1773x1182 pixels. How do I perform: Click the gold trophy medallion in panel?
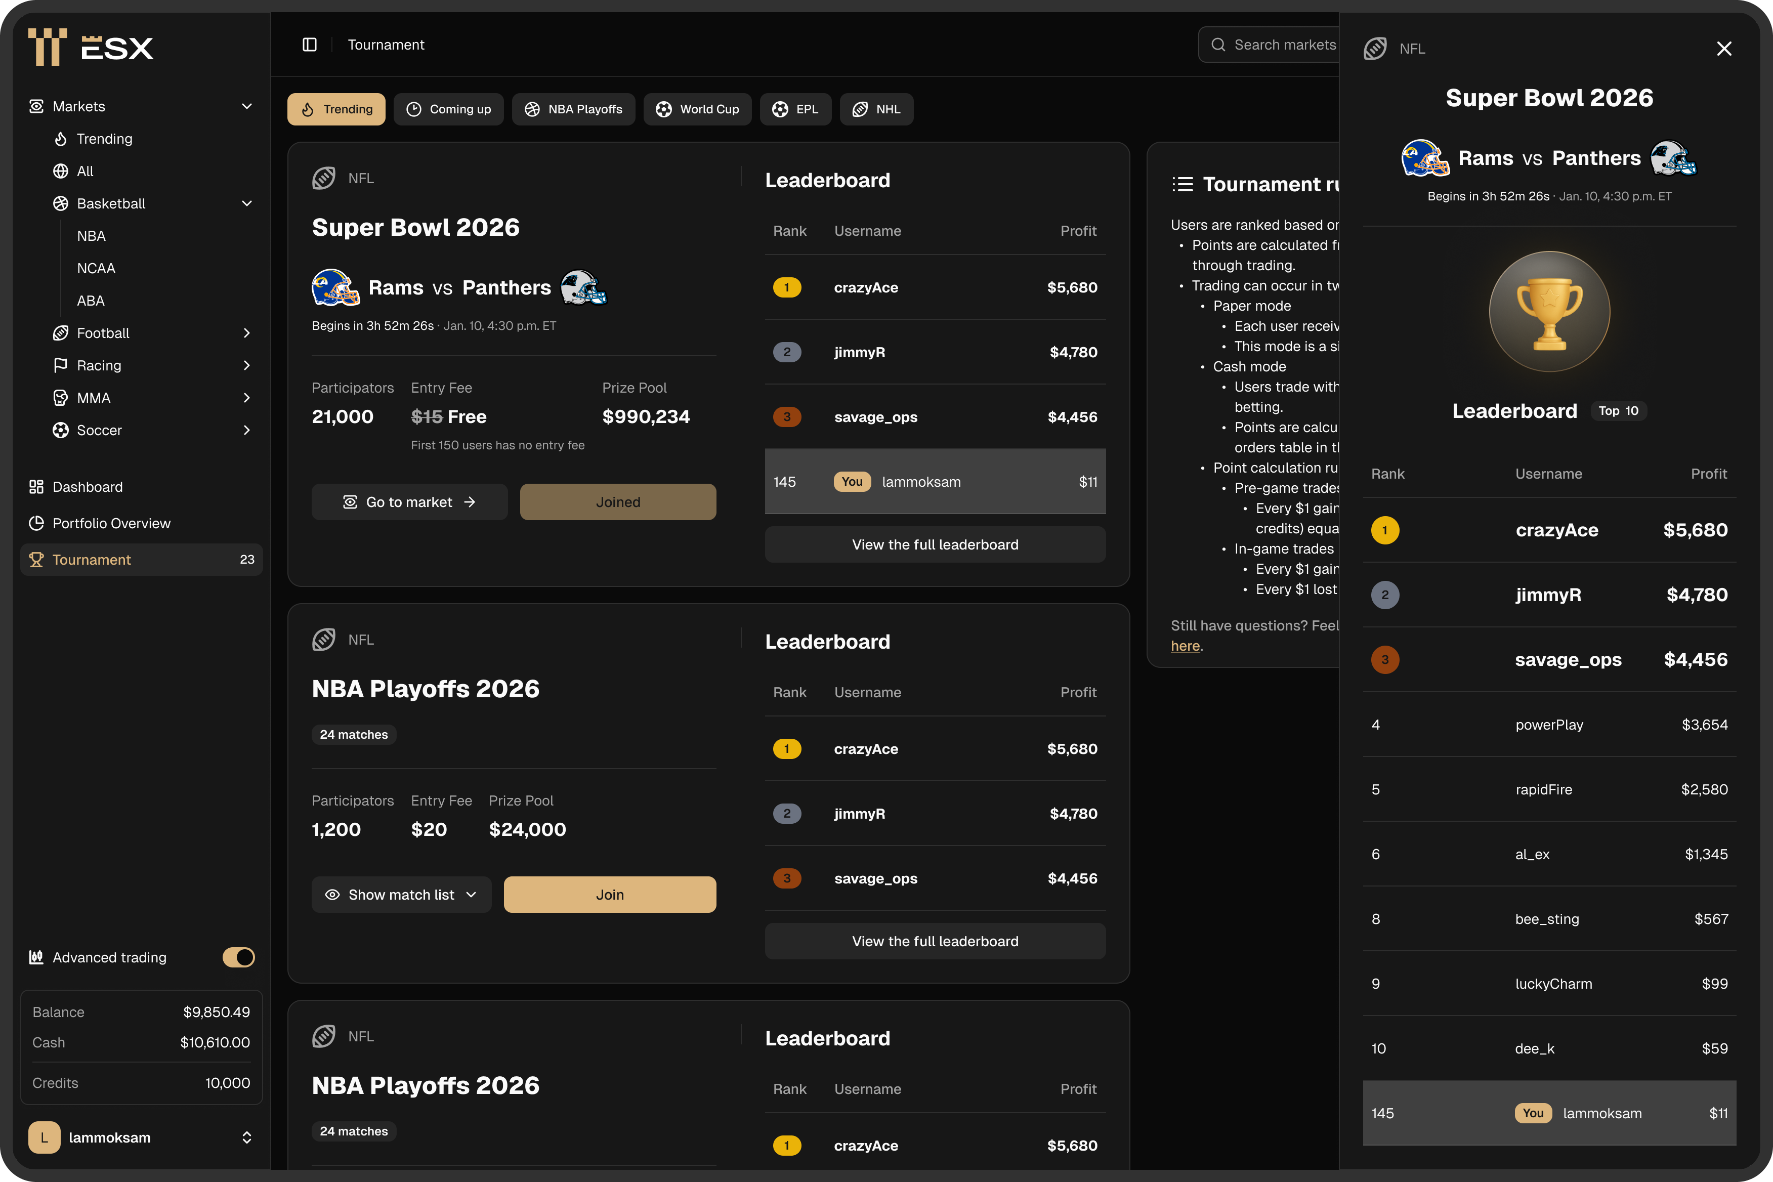[1549, 311]
